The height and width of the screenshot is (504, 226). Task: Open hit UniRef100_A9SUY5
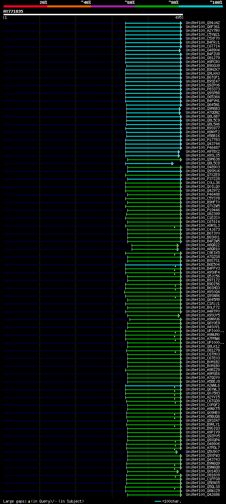tap(203, 315)
